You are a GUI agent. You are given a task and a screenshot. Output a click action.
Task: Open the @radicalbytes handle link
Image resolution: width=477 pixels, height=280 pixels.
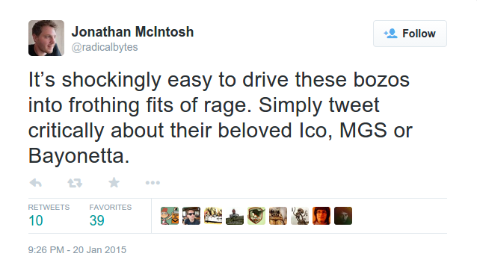click(x=105, y=47)
